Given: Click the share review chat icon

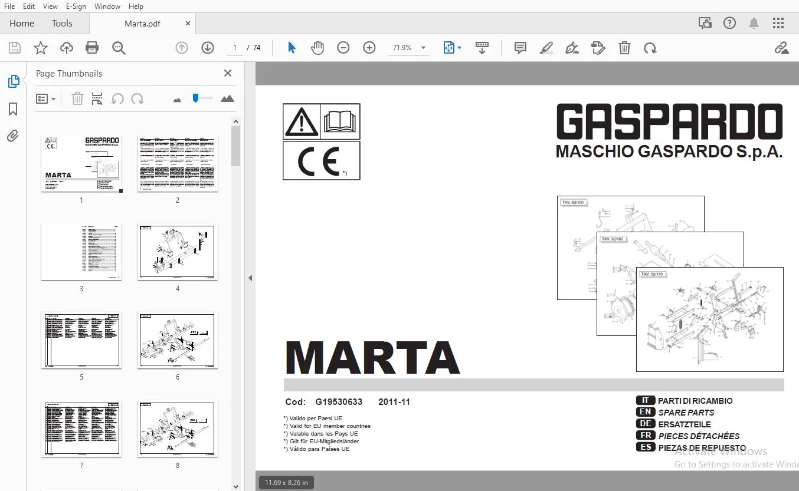Looking at the screenshot, I should pyautogui.click(x=705, y=24).
